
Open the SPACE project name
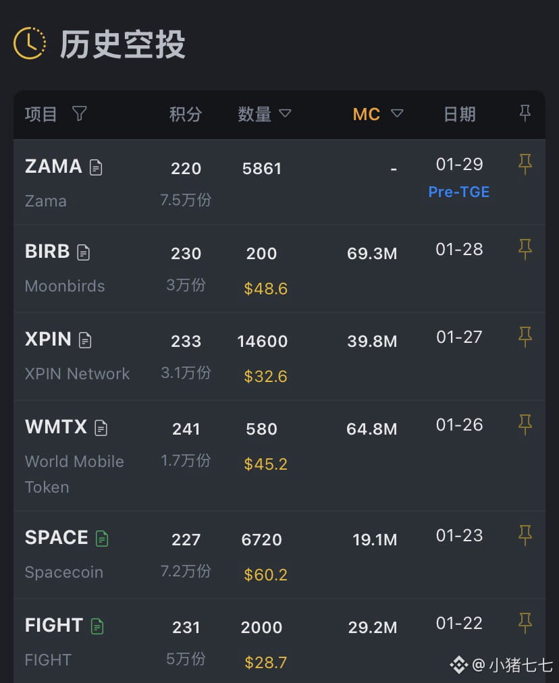click(57, 537)
